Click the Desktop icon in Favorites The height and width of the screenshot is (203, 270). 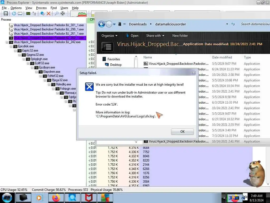coord(107,64)
